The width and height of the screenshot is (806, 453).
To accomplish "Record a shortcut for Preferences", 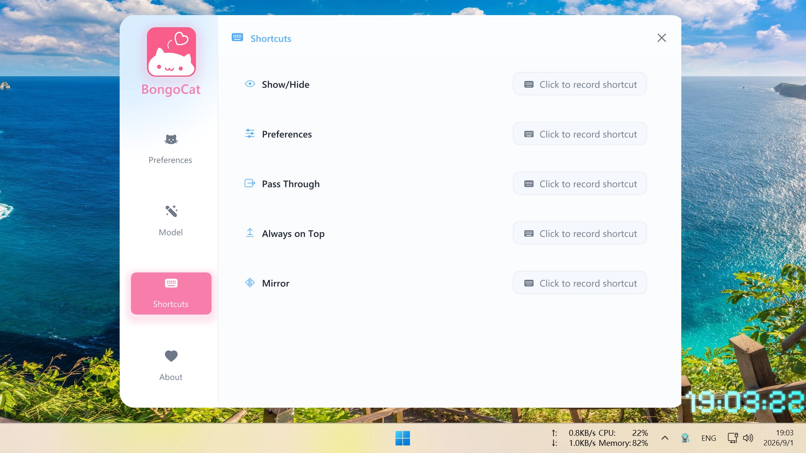I will 580,134.
